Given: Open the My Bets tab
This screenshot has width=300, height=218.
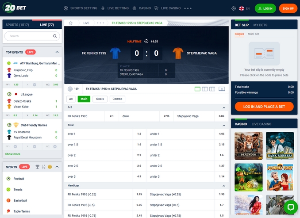Looking at the screenshot, I should (x=260, y=25).
